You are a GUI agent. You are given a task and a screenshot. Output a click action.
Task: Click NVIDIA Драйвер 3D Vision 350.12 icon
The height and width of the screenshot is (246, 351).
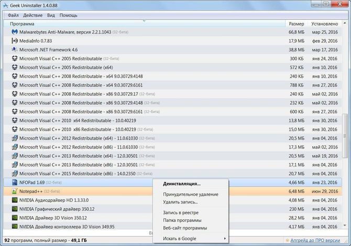[x=15, y=218]
